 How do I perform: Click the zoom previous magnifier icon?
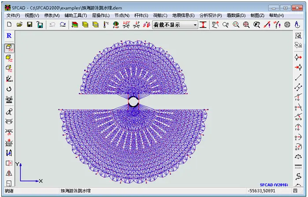tap(256, 25)
